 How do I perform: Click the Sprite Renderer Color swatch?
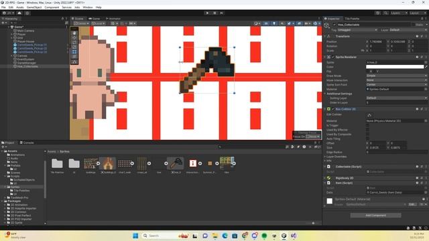point(395,67)
